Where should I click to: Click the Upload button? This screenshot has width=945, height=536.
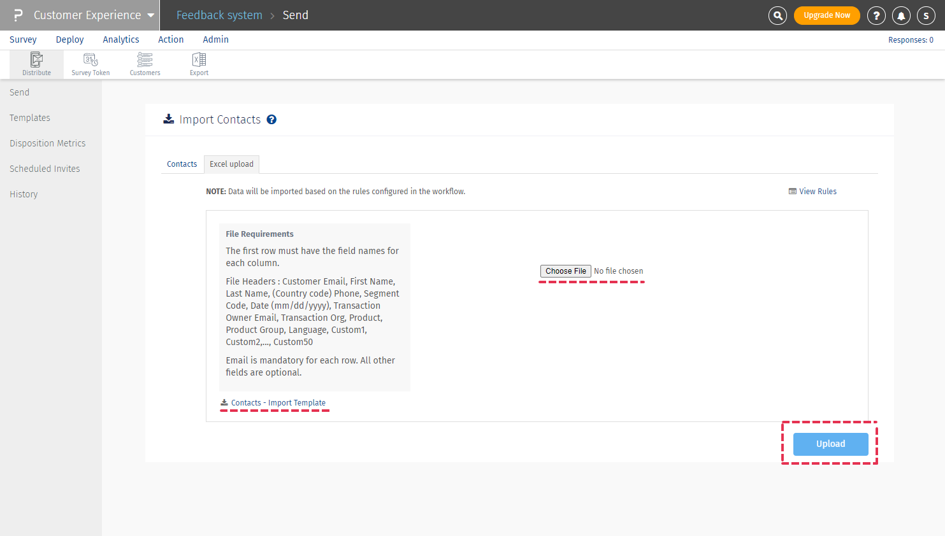831,444
